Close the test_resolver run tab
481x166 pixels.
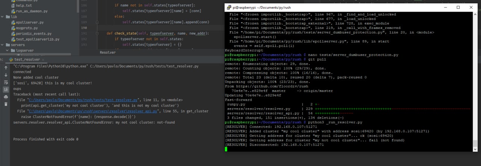click(x=43, y=59)
